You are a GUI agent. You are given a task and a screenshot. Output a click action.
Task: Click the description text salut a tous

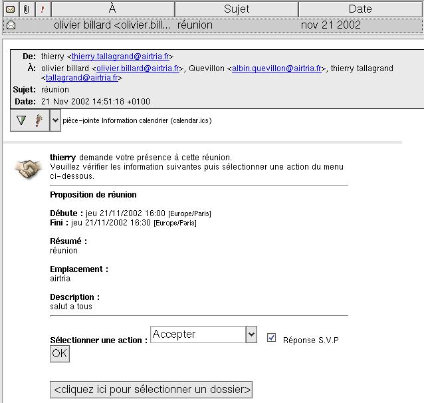[x=71, y=307]
